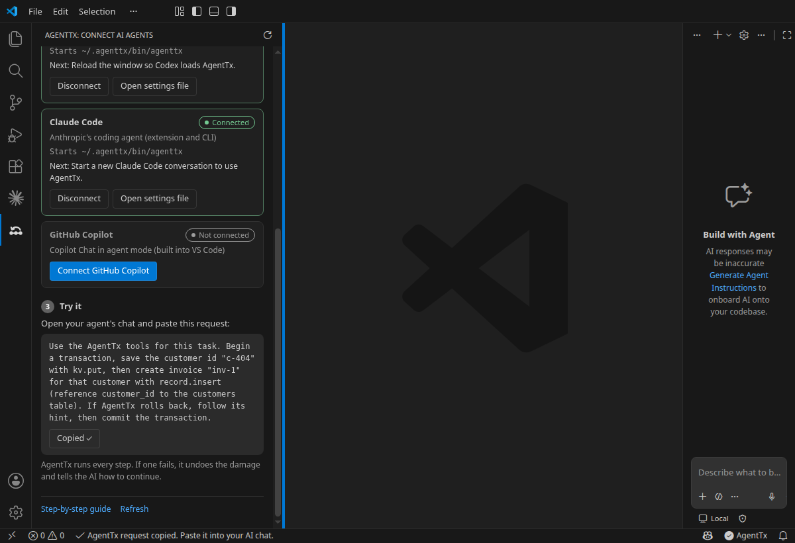The image size is (795, 543).
Task: Disconnect the Codex agent at the top
Action: (x=79, y=86)
